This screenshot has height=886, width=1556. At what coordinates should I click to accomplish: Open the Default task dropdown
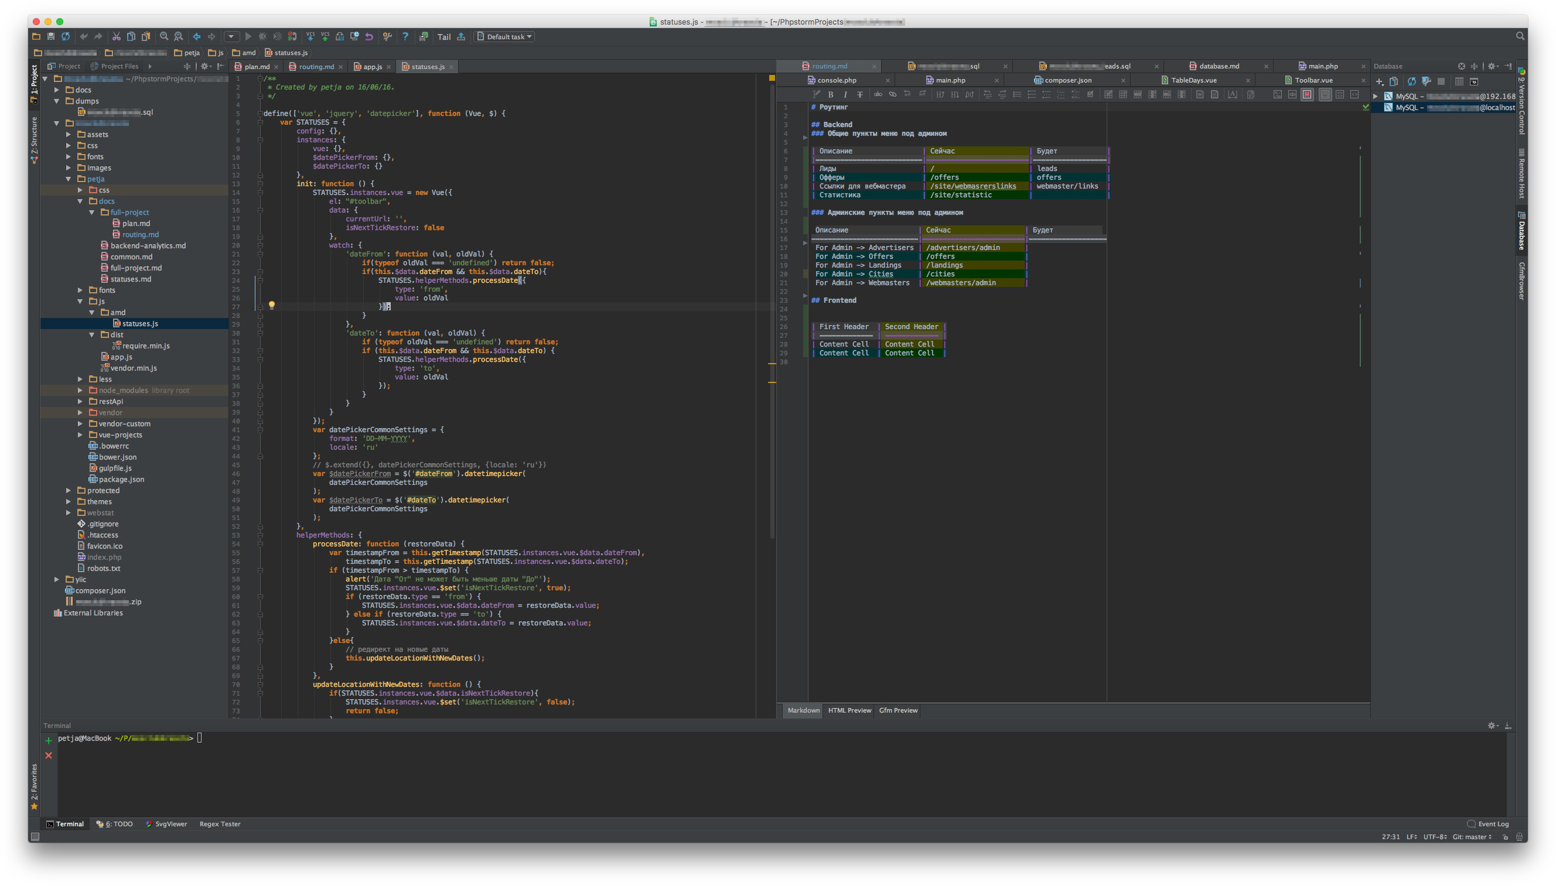(504, 36)
